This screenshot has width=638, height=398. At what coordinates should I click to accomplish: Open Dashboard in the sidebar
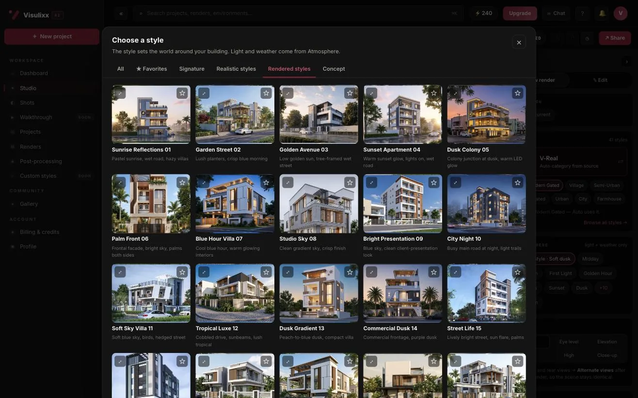52,73
